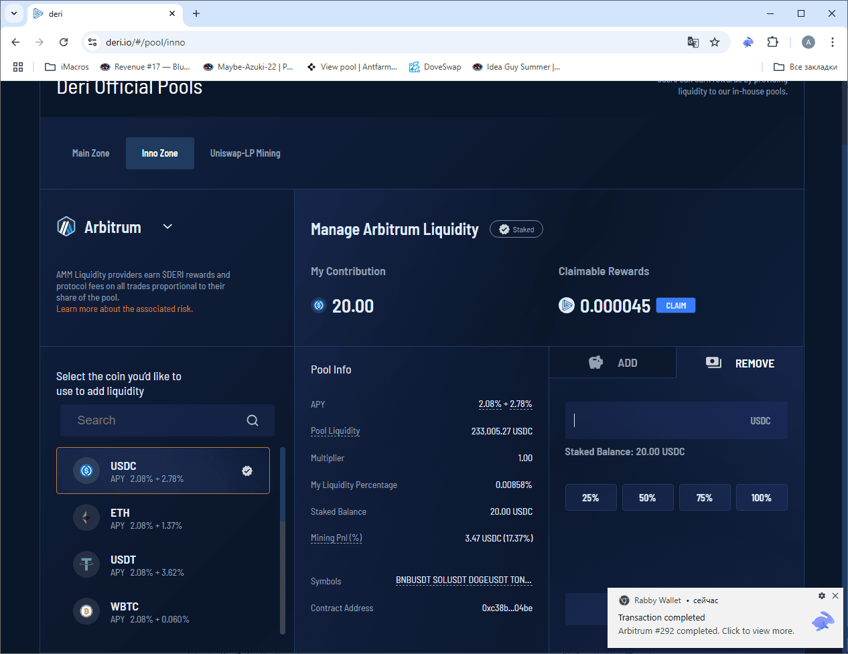
Task: Open the Uniswap-LP Mining tab
Action: pos(245,153)
